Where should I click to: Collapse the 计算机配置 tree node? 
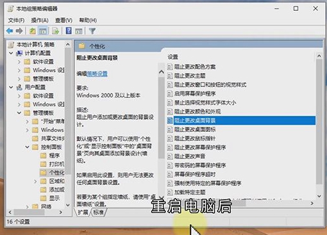coord(11,53)
